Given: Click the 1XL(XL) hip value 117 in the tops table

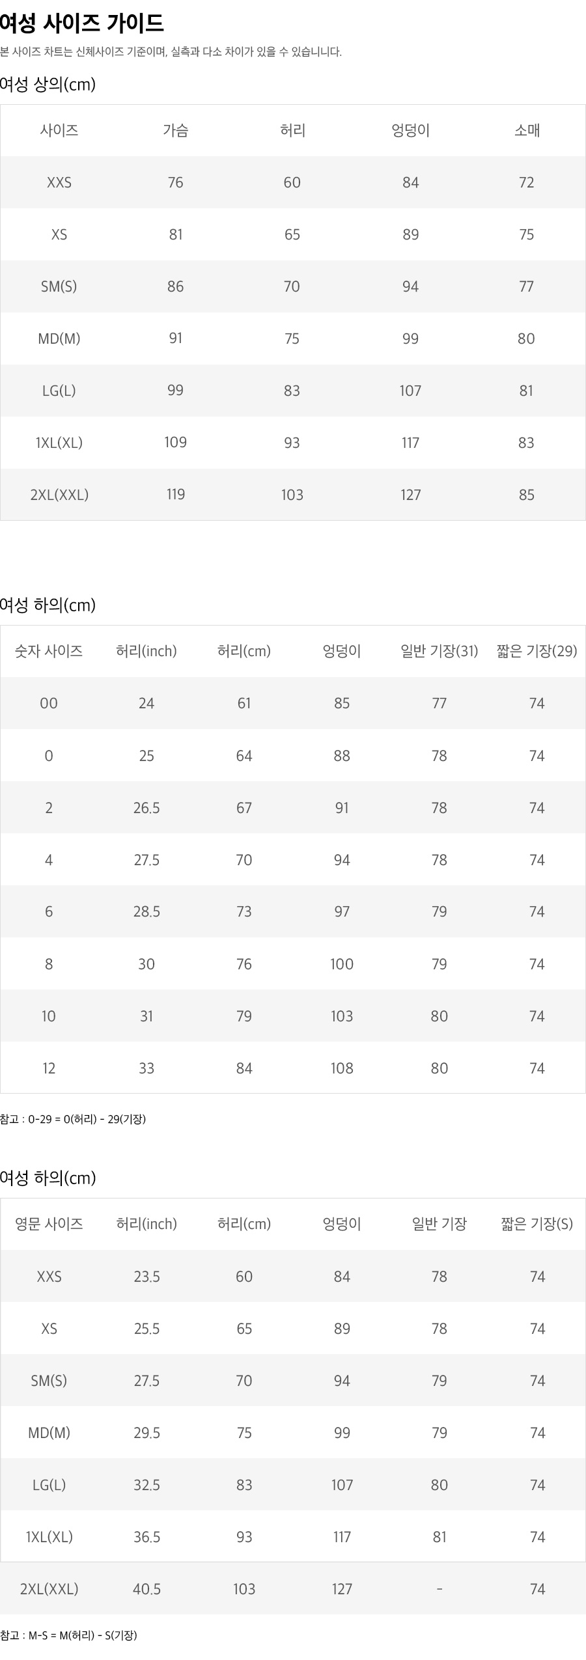Looking at the screenshot, I should [x=410, y=443].
